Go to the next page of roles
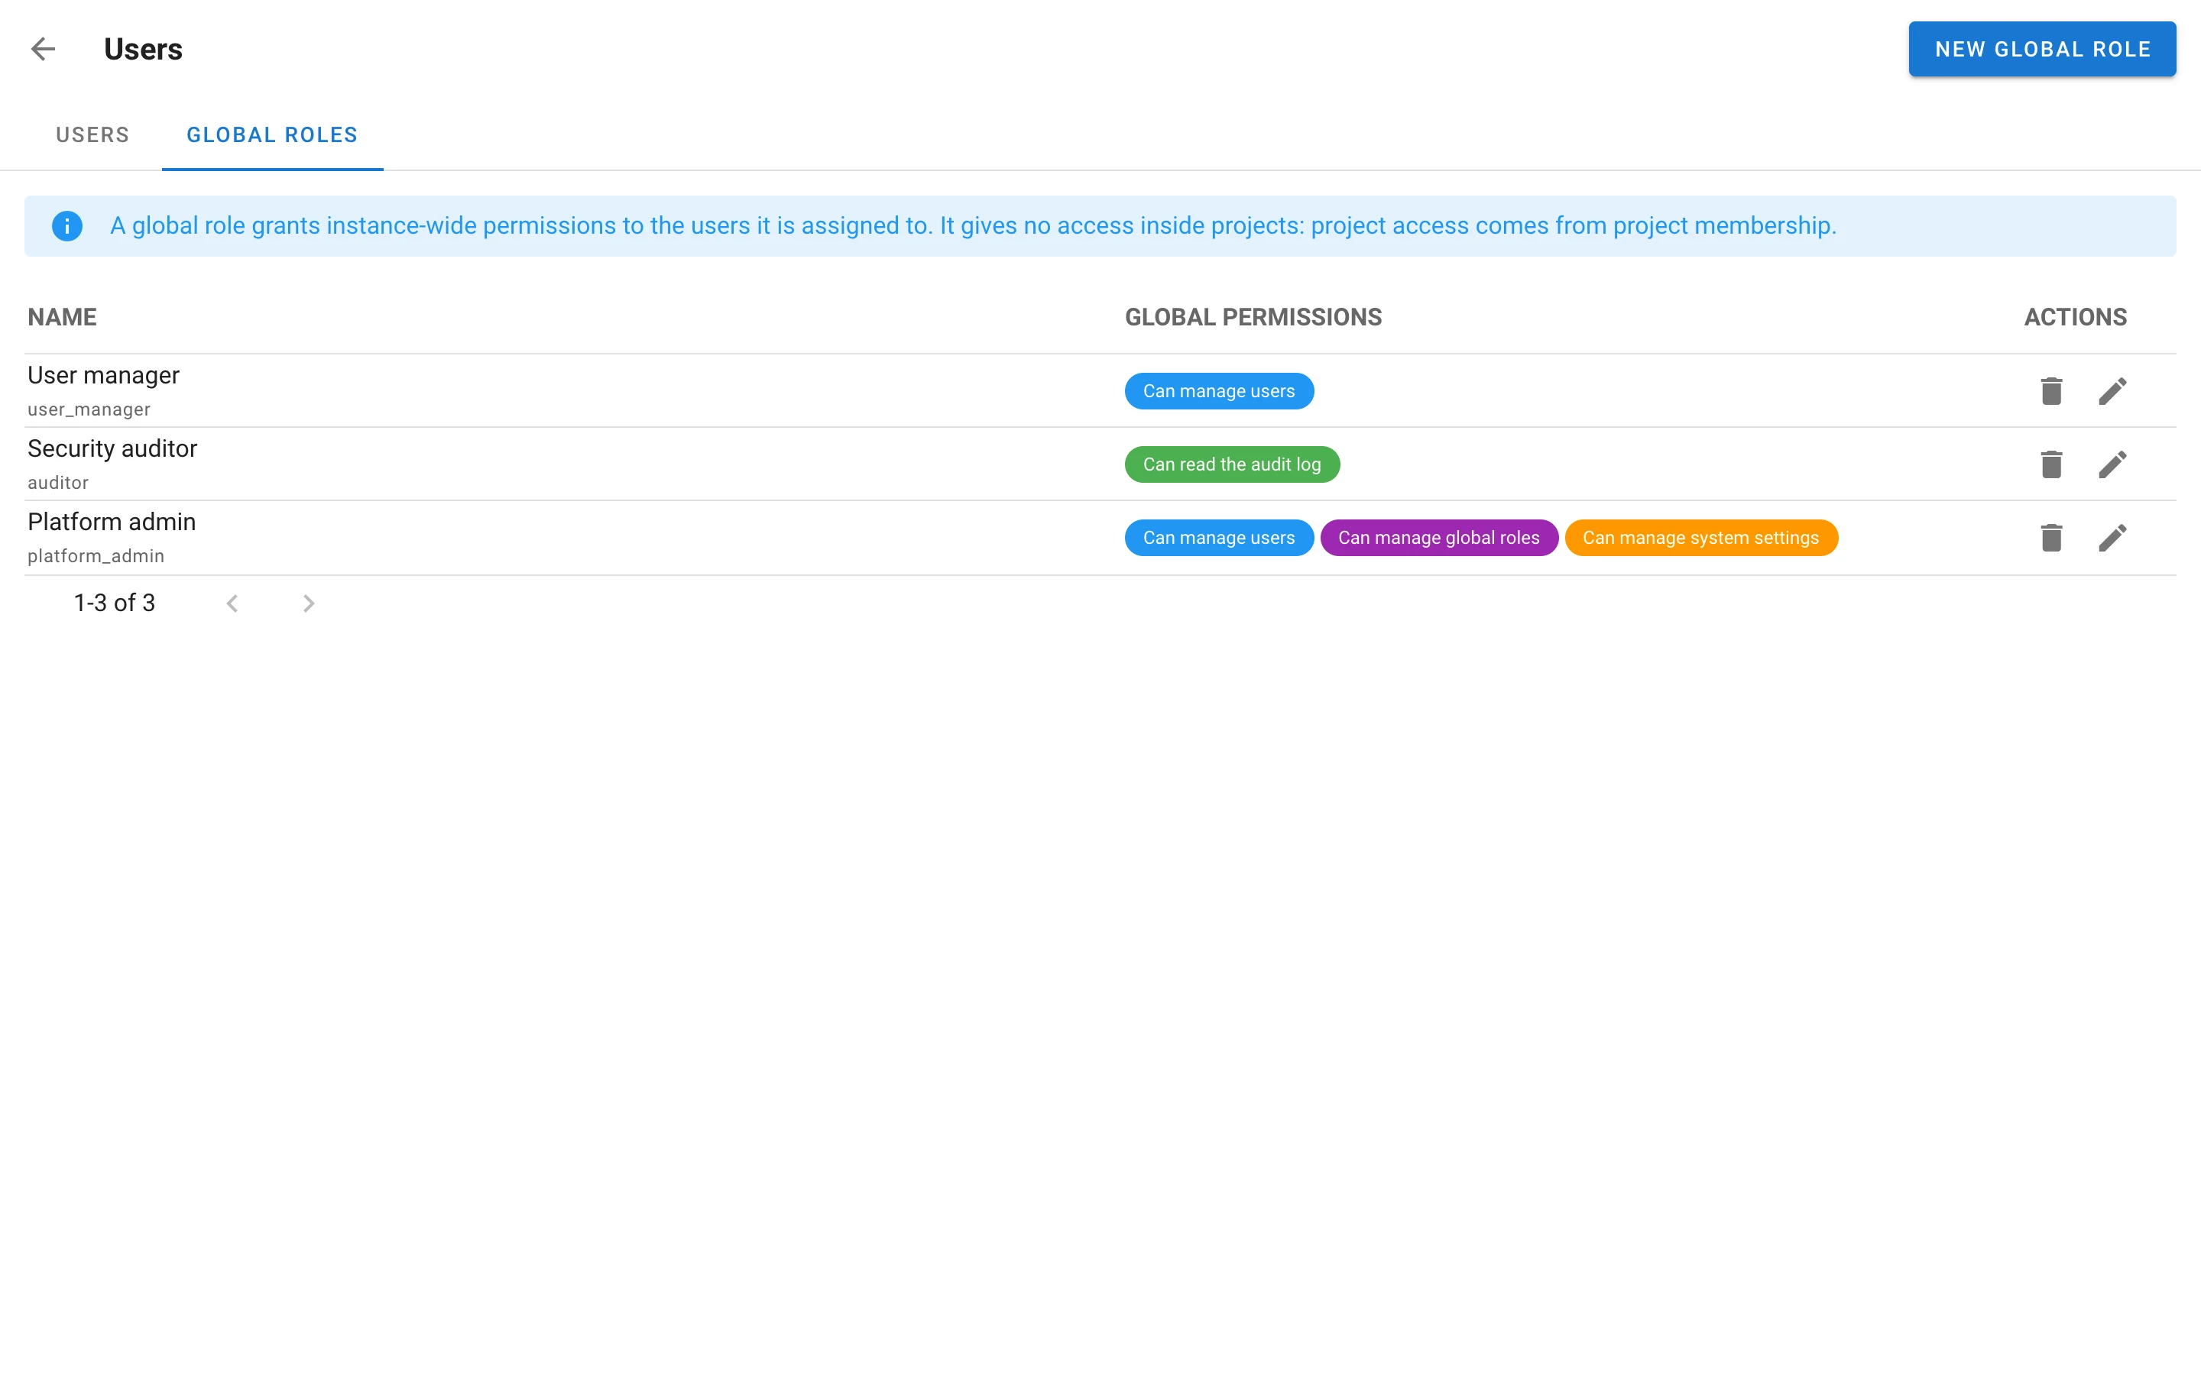This screenshot has height=1375, width=2201. pyautogui.click(x=308, y=603)
